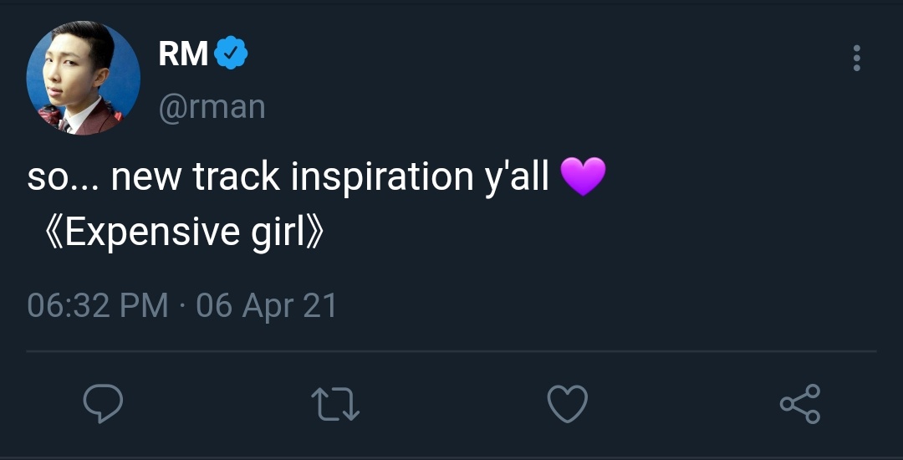Viewport: 903px width, 460px height.
Task: Click the 06:32 PM timestamp
Action: [98, 305]
